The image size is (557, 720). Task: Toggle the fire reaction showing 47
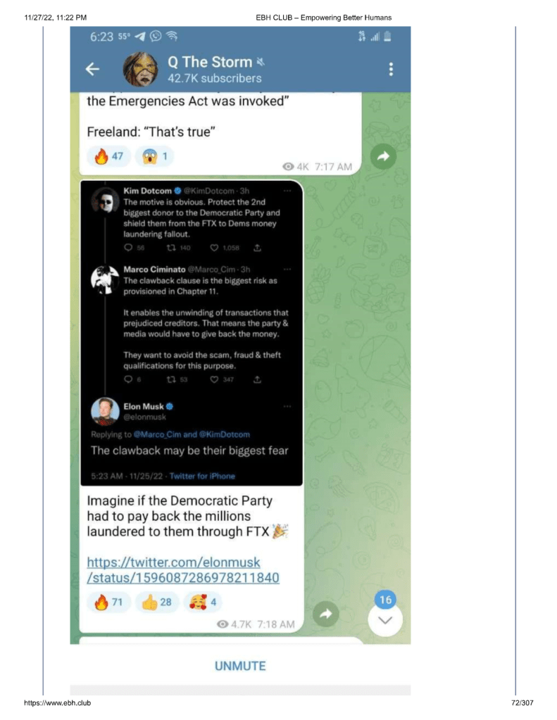click(x=108, y=156)
